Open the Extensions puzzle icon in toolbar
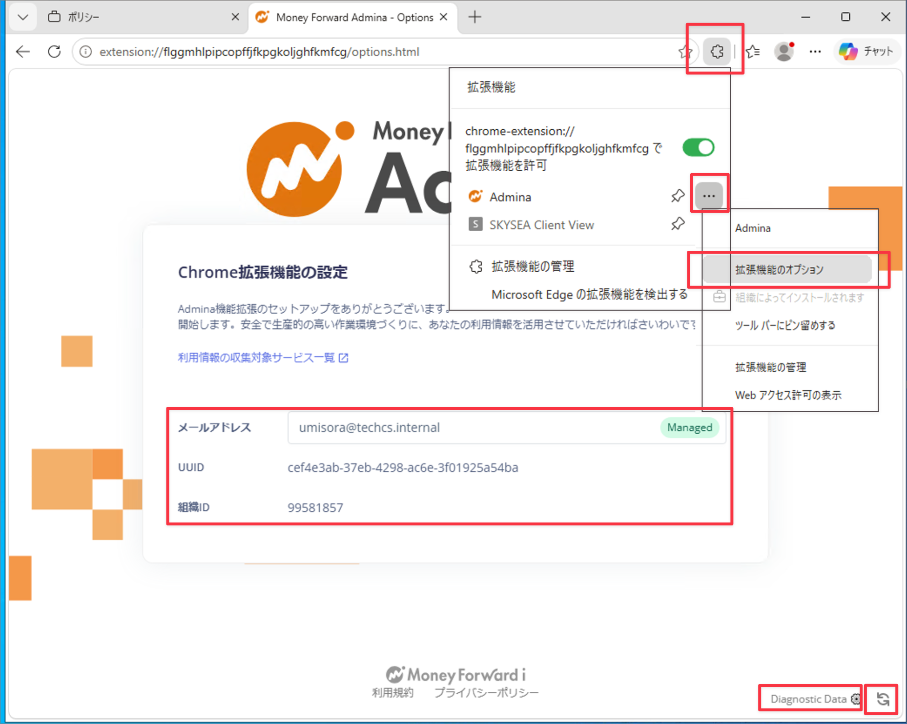 [x=717, y=51]
